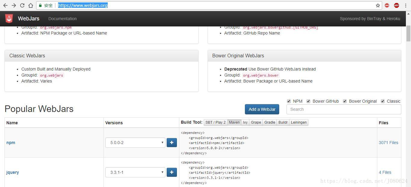The height and width of the screenshot is (187, 411).
Task: Click the address bar URL
Action: (x=83, y=5)
